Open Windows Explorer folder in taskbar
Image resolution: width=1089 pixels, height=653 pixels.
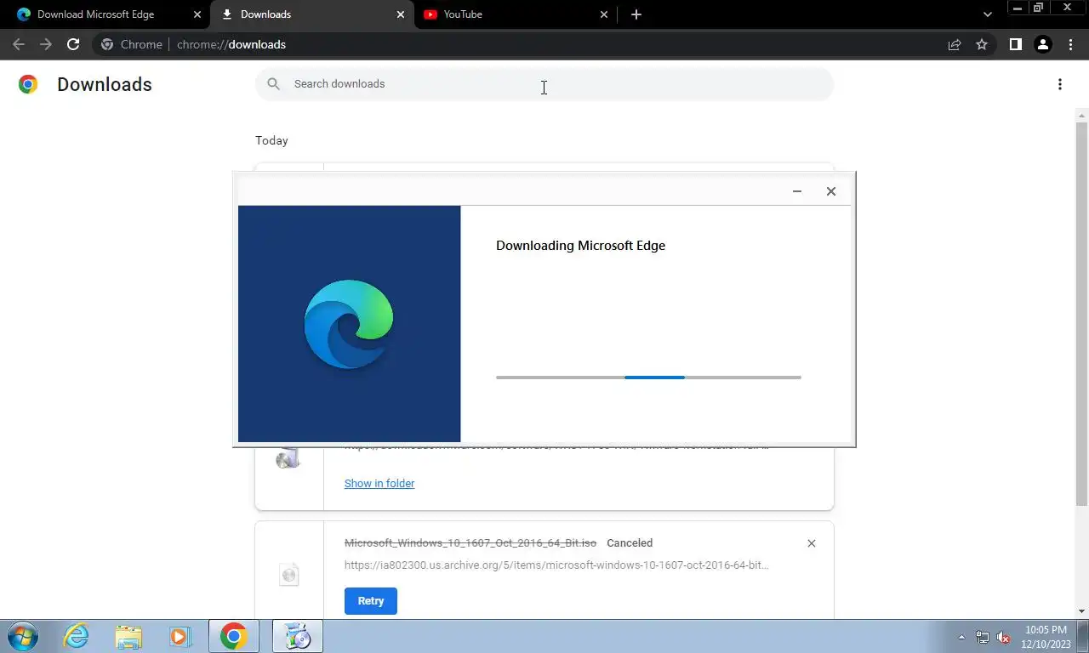click(x=128, y=636)
